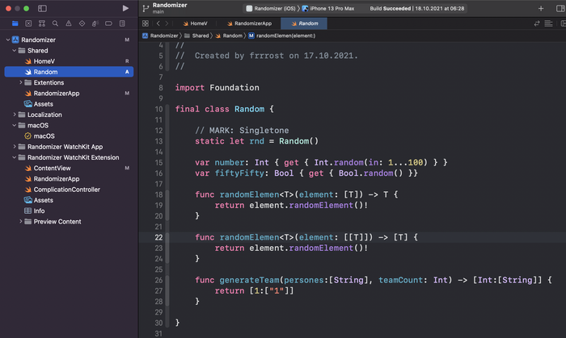Open the adjust editor options menu

(548, 23)
